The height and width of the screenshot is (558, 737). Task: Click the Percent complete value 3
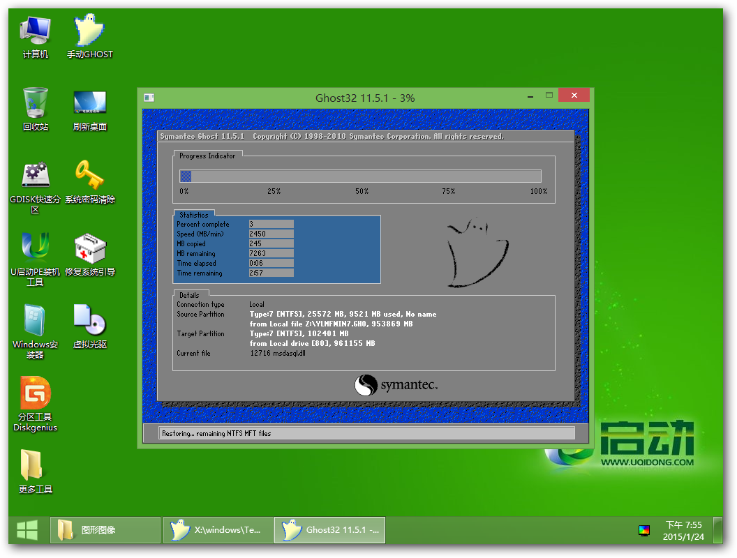click(x=271, y=224)
